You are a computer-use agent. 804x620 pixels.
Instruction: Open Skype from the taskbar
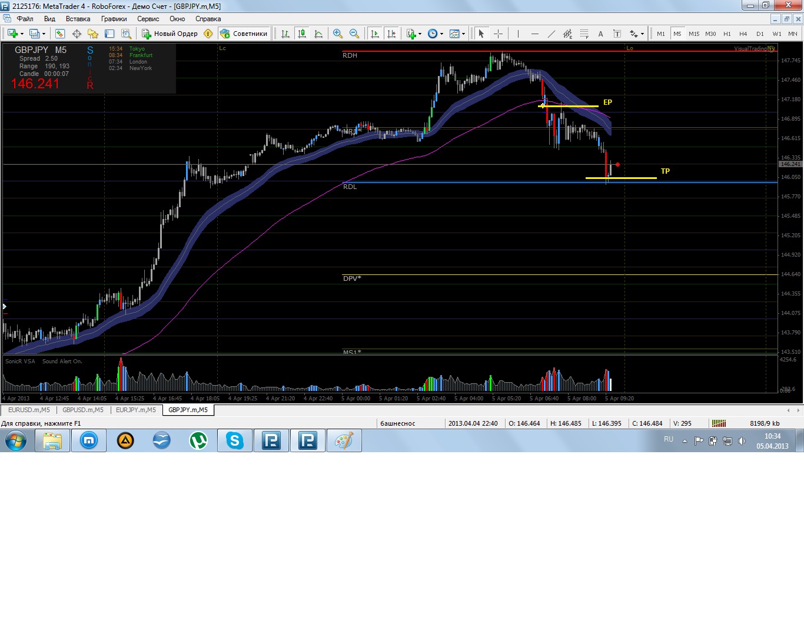tap(235, 440)
